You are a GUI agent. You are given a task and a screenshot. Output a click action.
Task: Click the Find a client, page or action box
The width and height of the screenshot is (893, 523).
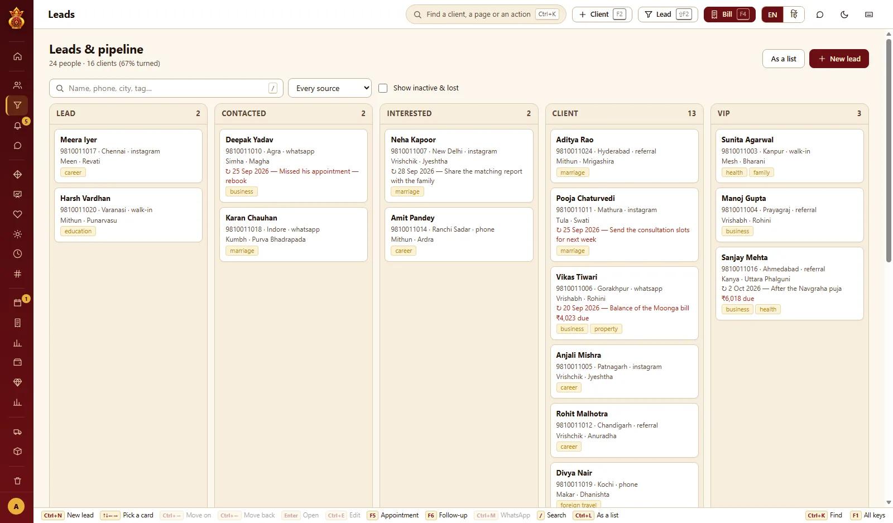486,15
